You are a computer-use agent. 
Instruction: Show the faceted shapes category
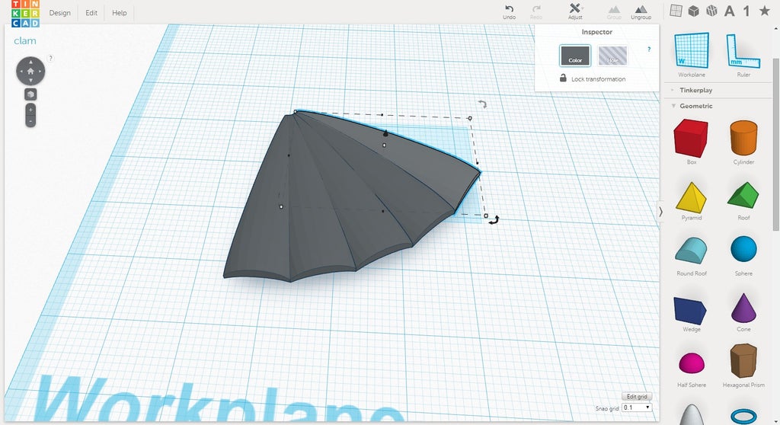712,11
